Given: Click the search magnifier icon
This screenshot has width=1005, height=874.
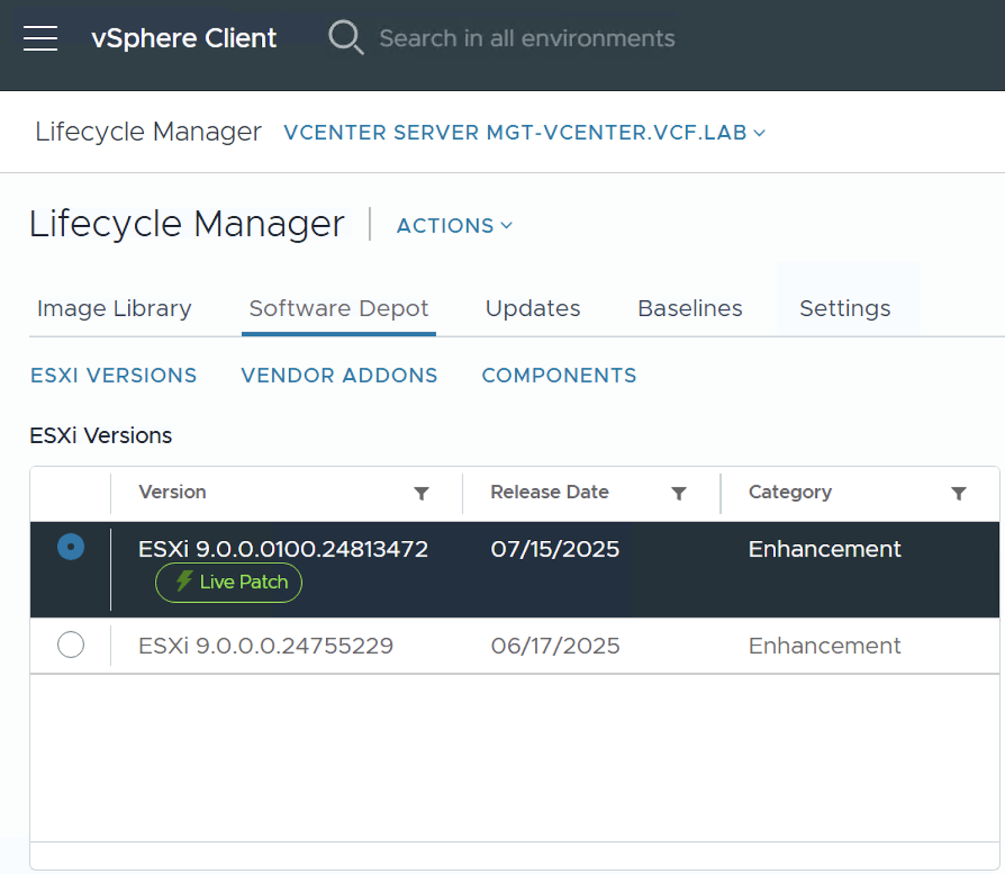Looking at the screenshot, I should point(345,38).
